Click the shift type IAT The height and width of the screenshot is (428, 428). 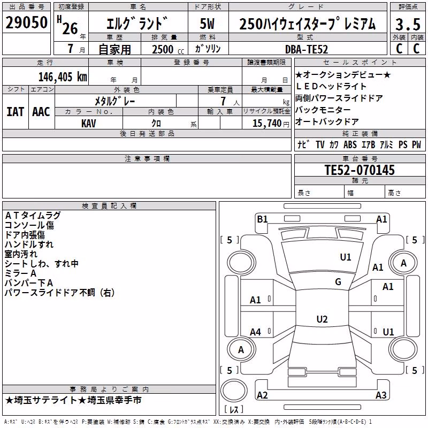(x=16, y=112)
